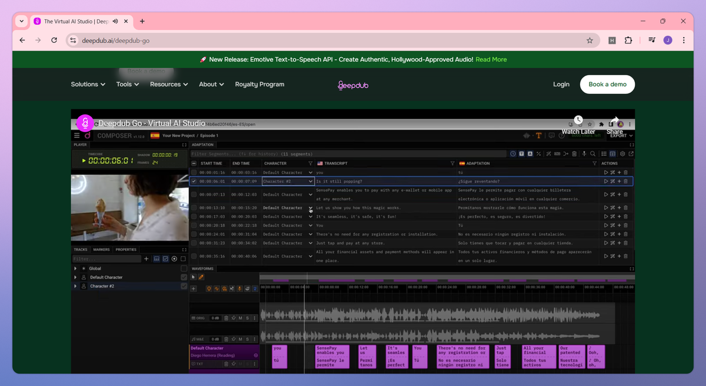Image resolution: width=706 pixels, height=386 pixels.
Task: Switch to list view icon in adaptation toolbar
Action: (x=604, y=154)
